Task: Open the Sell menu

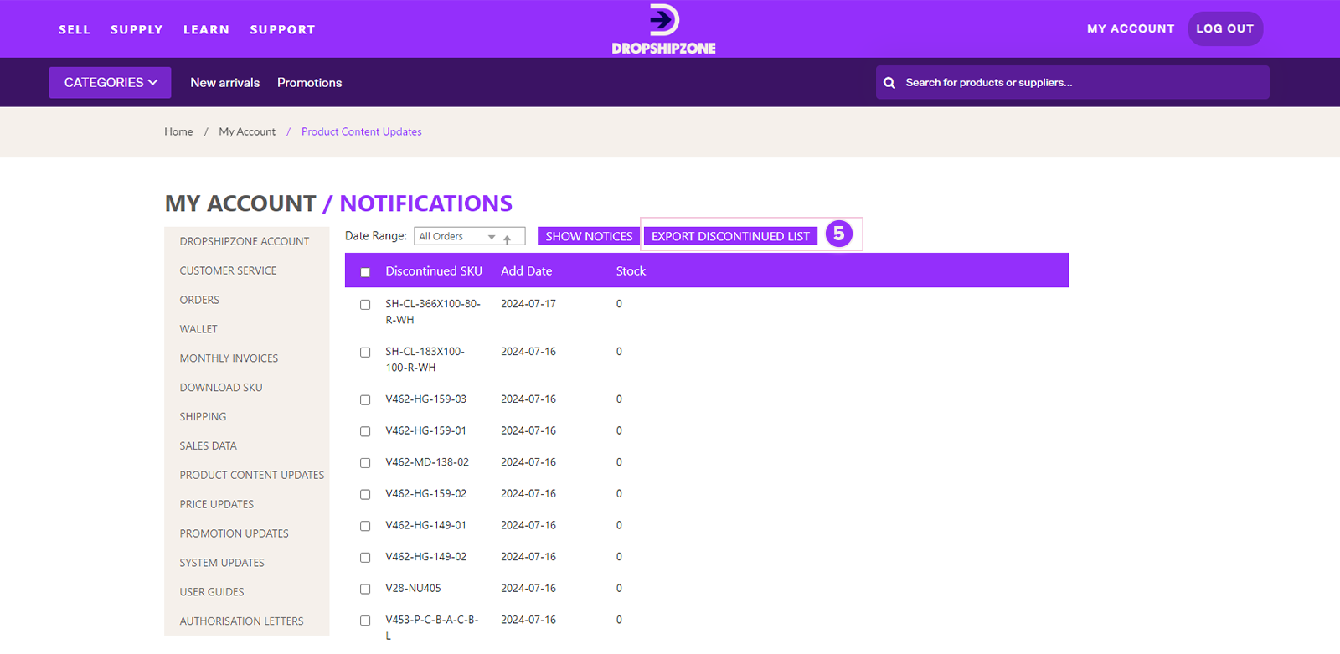Action: pyautogui.click(x=75, y=29)
